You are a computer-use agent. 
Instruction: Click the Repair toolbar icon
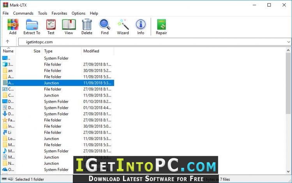(x=161, y=24)
